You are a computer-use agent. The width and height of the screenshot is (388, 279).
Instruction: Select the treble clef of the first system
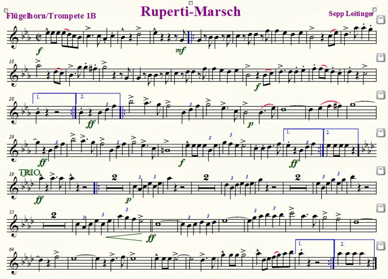point(14,37)
